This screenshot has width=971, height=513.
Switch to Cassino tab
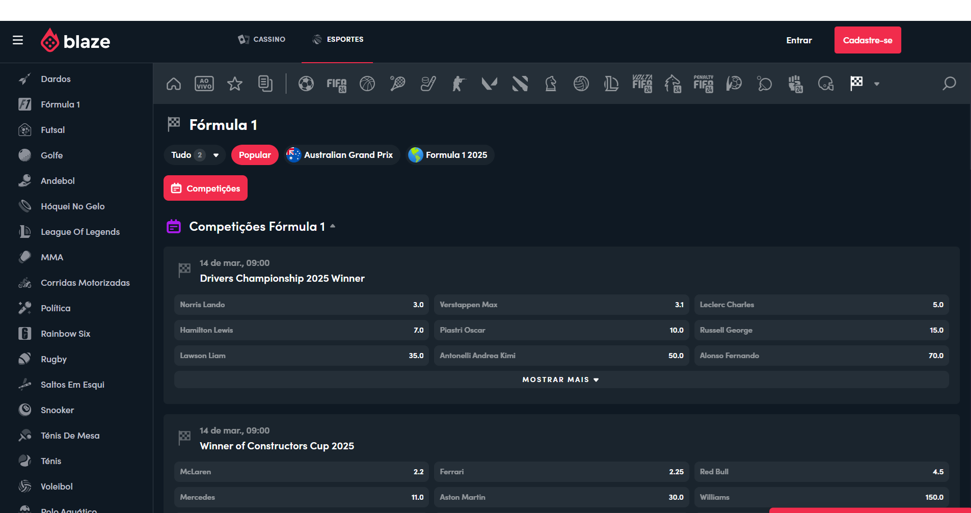[262, 39]
